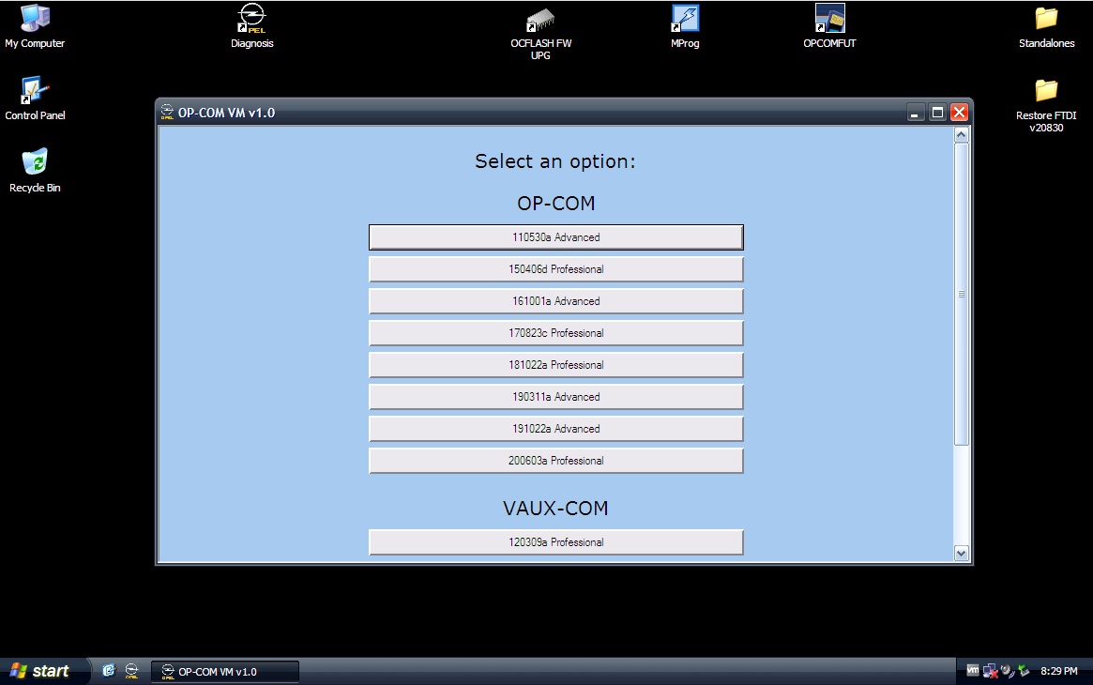Image resolution: width=1093 pixels, height=685 pixels.
Task: Open Internet Explorer quick launch icon
Action: coord(108,671)
